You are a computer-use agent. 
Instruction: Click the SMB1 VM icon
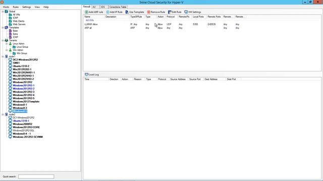(10, 63)
